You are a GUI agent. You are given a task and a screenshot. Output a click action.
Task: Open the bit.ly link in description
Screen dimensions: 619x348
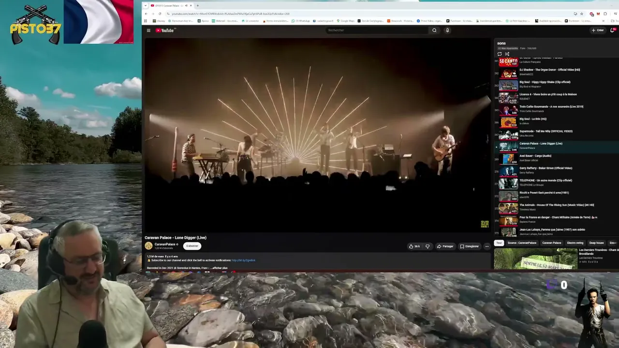243,261
